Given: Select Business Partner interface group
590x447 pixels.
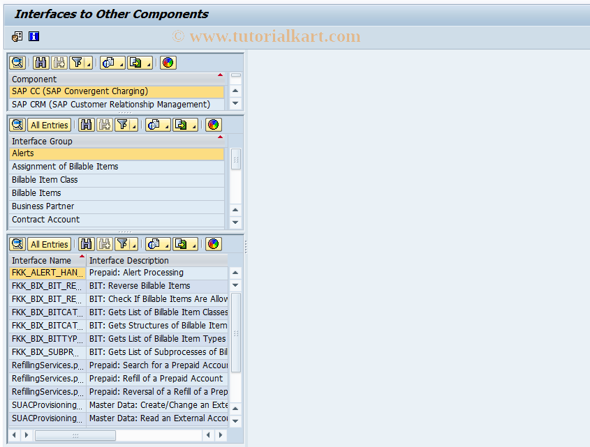Looking at the screenshot, I should [x=117, y=206].
